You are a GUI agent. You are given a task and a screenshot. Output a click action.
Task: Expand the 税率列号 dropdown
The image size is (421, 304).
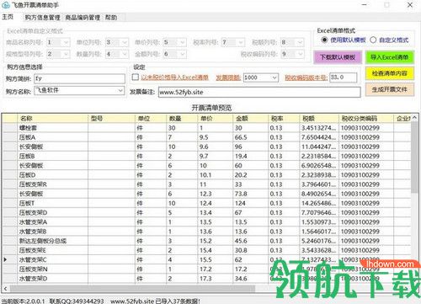point(241,42)
